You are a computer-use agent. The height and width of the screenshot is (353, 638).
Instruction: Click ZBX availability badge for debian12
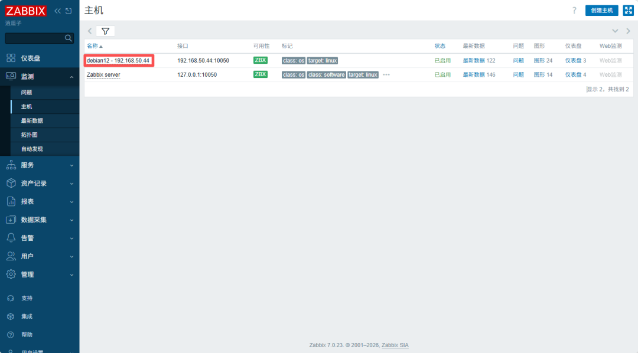coord(261,60)
